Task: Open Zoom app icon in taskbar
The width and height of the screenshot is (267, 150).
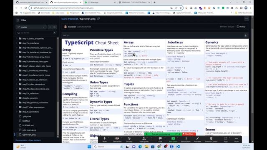Action: (171, 147)
